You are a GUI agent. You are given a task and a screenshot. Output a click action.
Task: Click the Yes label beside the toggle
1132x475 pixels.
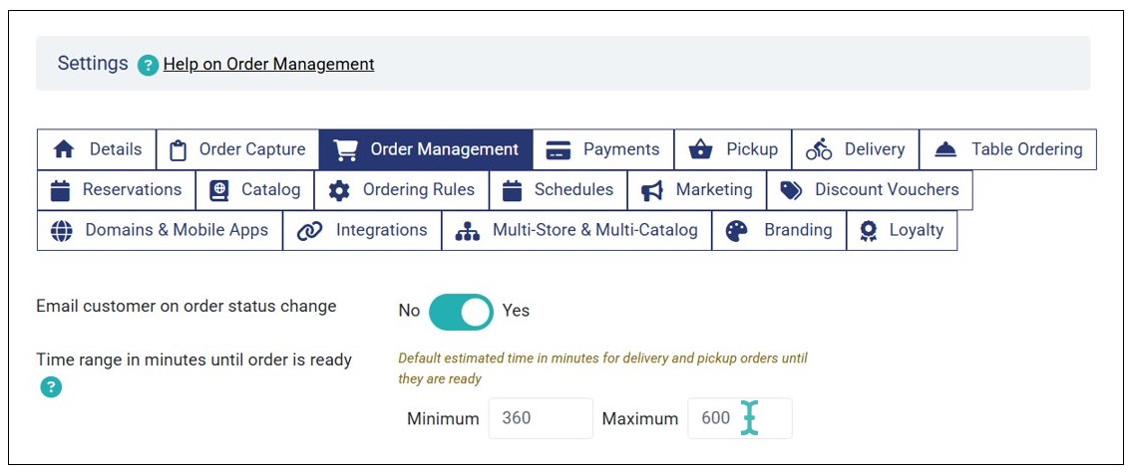click(x=516, y=311)
